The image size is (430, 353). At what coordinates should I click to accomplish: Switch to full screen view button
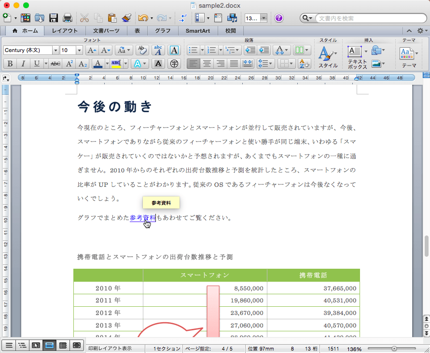tap(77, 345)
